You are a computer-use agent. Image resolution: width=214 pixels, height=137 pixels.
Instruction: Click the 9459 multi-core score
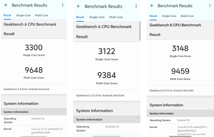coord(180,71)
